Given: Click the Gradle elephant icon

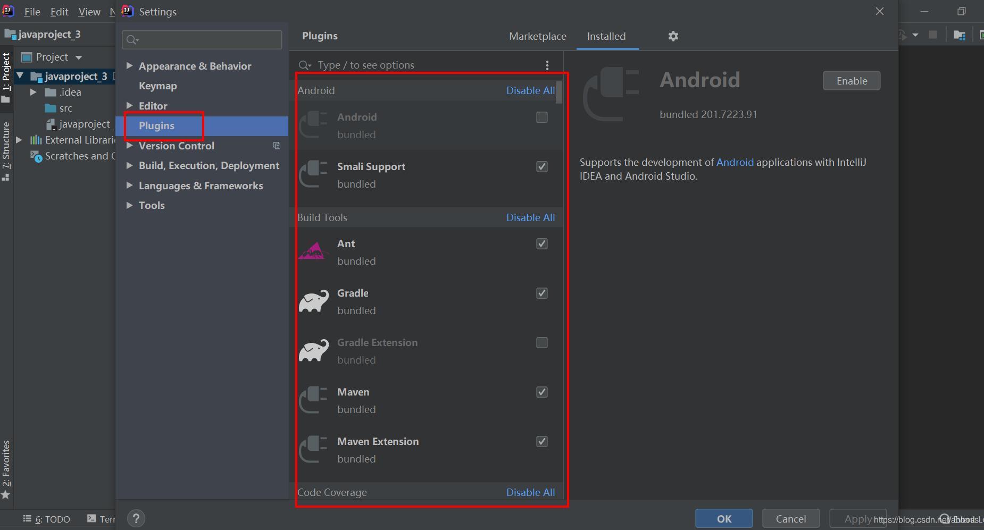Looking at the screenshot, I should click(314, 301).
